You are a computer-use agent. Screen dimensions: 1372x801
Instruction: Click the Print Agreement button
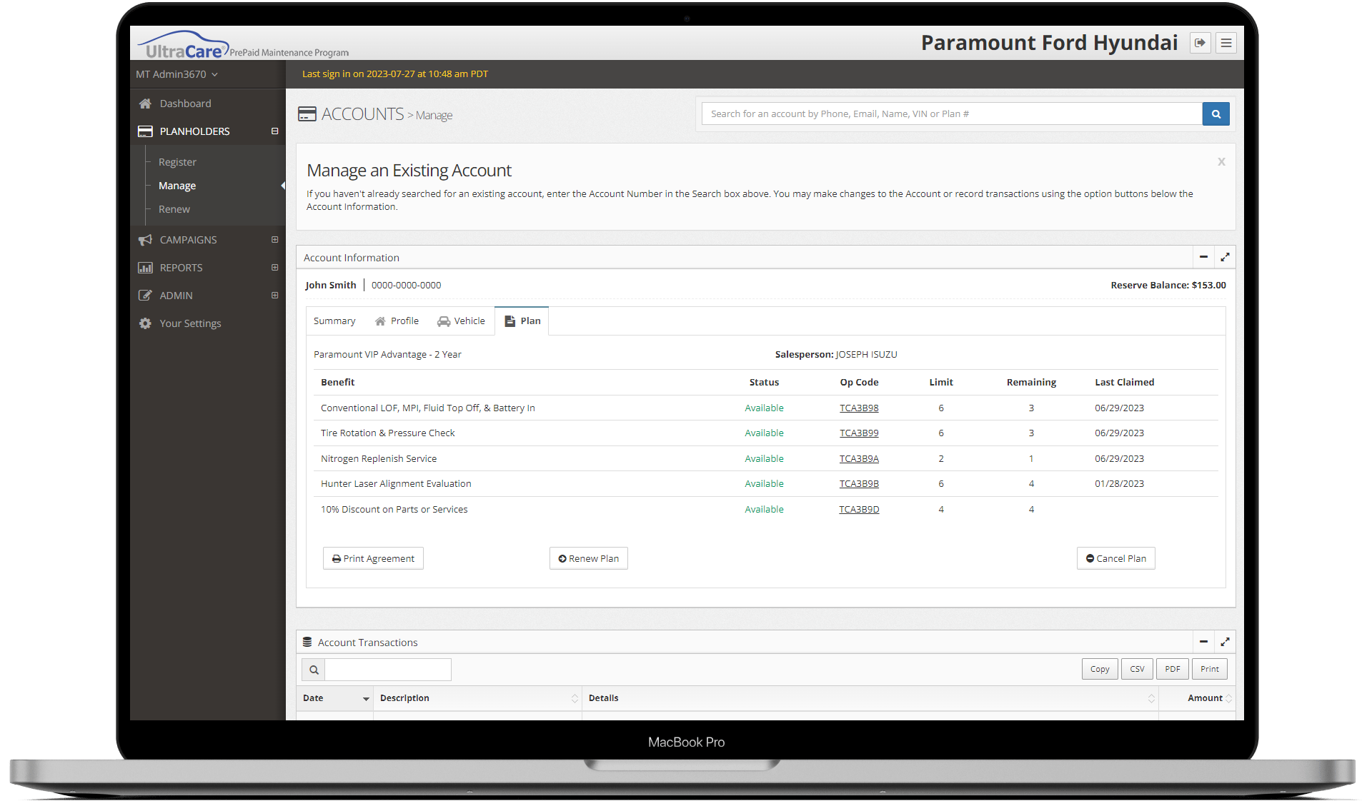tap(373, 558)
